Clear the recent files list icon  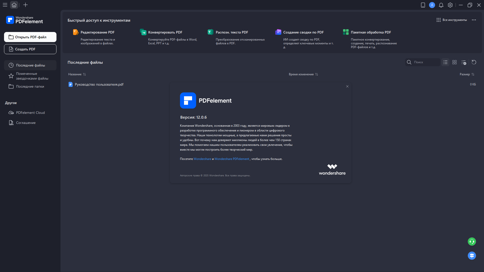coord(464,62)
